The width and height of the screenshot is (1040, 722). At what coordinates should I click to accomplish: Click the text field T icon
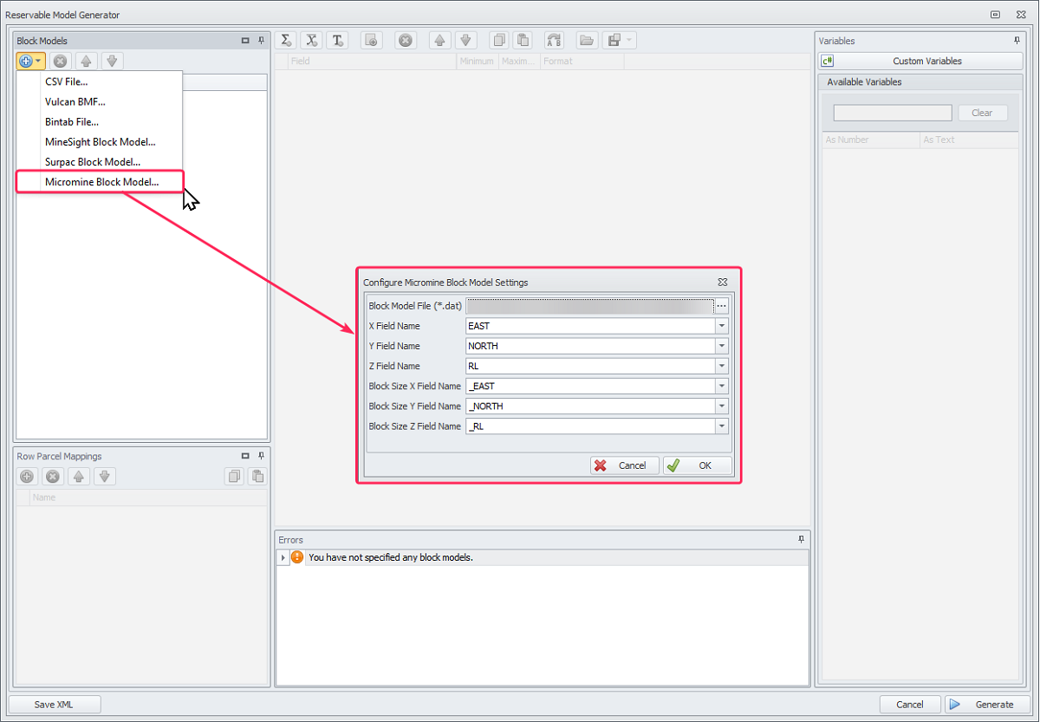pos(337,40)
